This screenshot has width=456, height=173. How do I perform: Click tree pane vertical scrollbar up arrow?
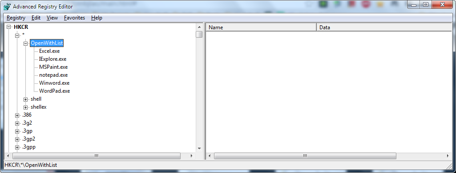pos(199,27)
